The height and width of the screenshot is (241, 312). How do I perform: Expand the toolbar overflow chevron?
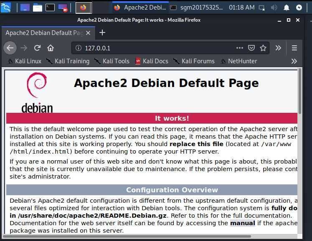278,48
